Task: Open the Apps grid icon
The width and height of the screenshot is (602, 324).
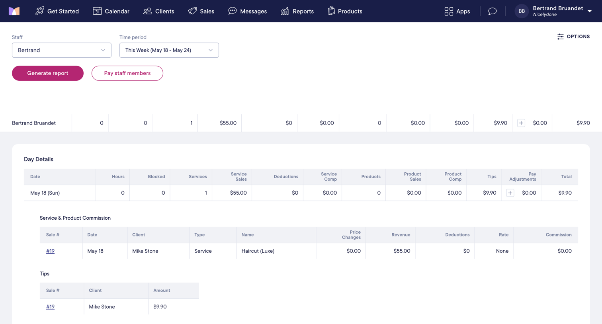Action: 449,11
